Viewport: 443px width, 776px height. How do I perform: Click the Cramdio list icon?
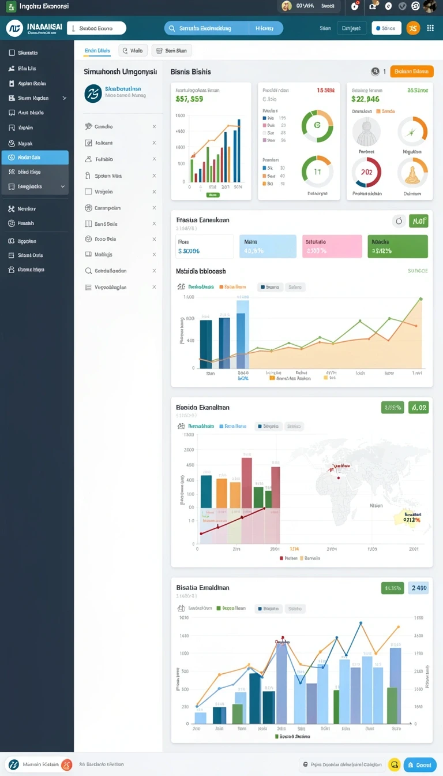point(88,126)
